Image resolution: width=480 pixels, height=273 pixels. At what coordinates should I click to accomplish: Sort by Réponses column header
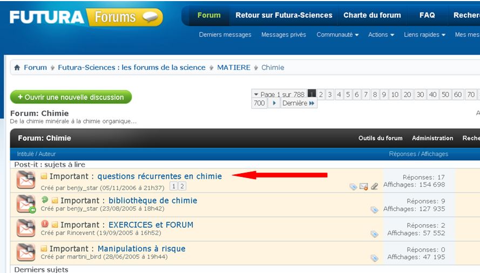[403, 154]
